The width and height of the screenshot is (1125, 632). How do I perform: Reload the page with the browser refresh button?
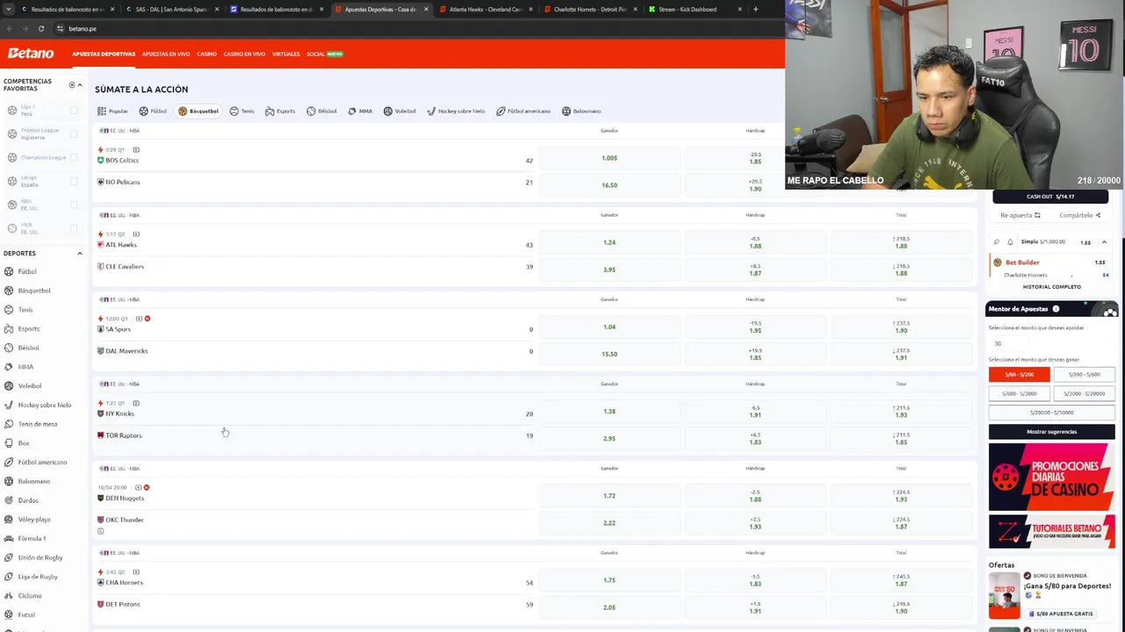coord(40,28)
